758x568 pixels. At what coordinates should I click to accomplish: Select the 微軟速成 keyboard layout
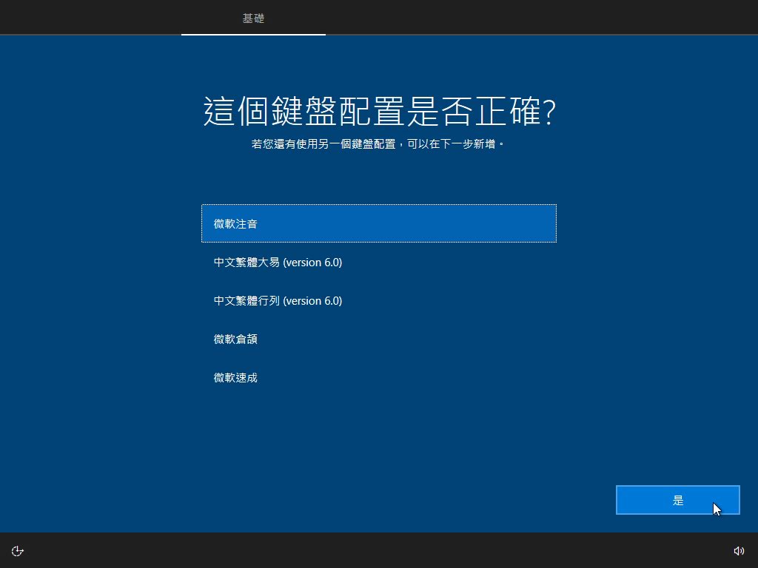(x=378, y=377)
